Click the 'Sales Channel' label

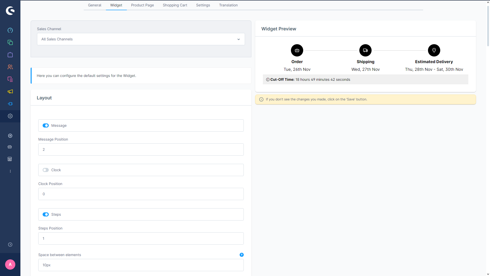coord(49,29)
